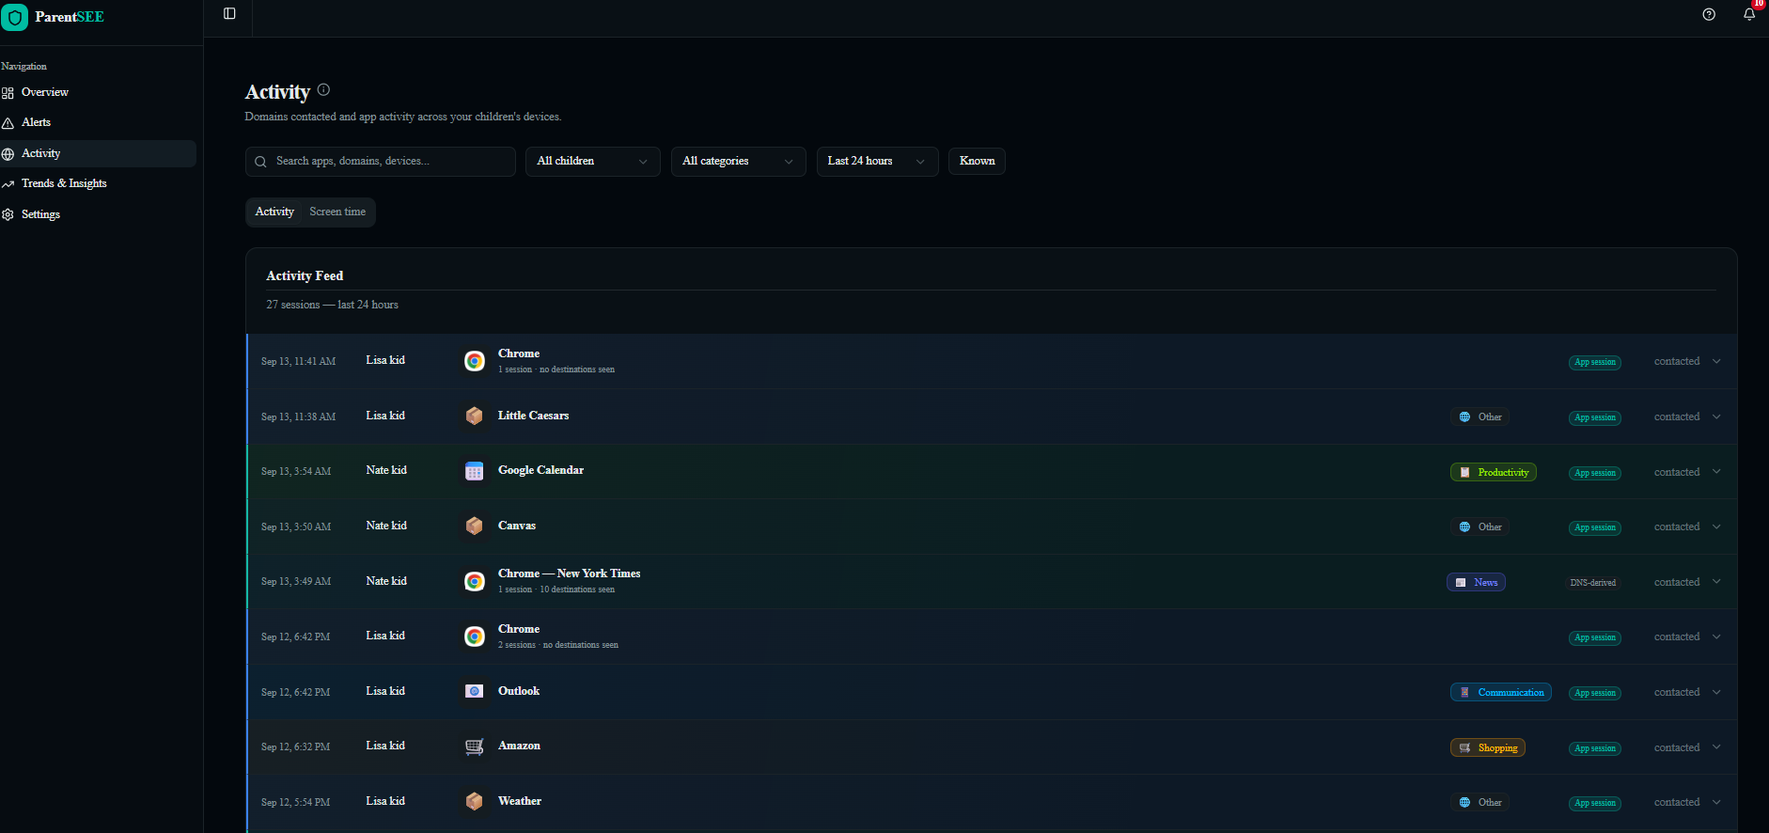Image resolution: width=1769 pixels, height=833 pixels.
Task: Expand the Chrome — New York Times row
Action: (x=1716, y=581)
